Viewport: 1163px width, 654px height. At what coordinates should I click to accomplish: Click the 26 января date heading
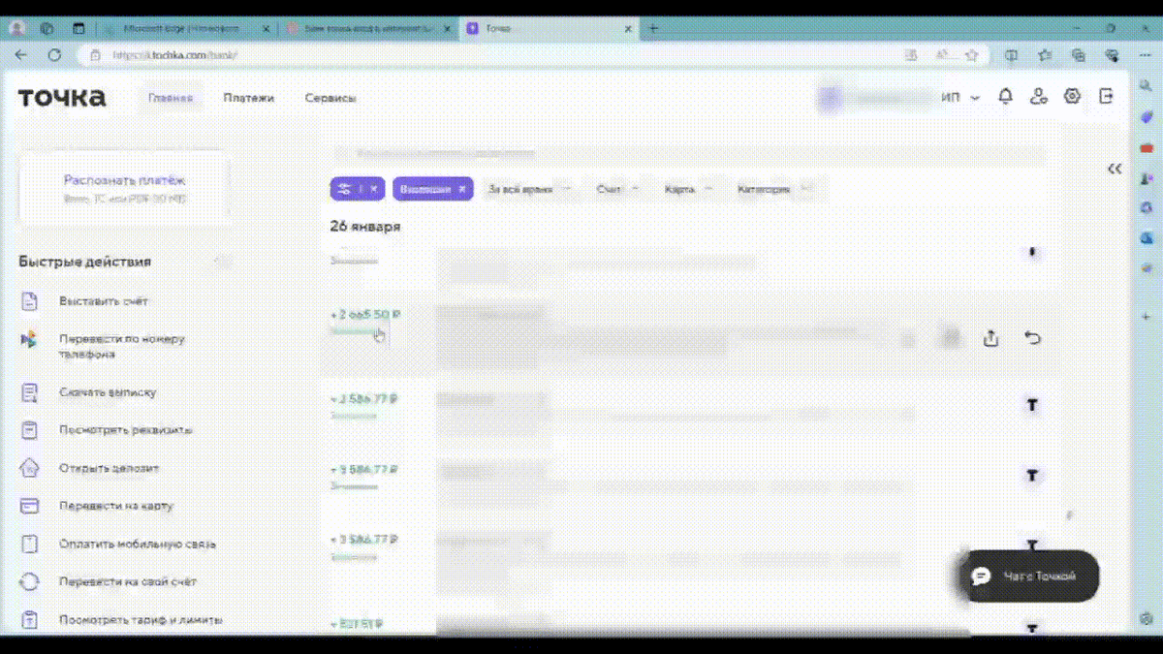(365, 227)
